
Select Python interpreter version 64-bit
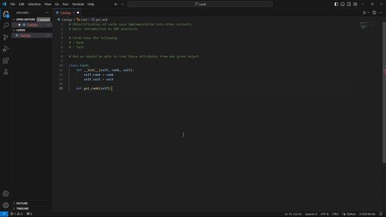367,214
